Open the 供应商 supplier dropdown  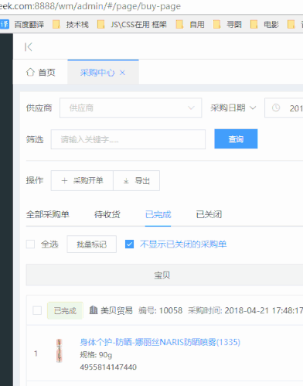[x=131, y=108]
